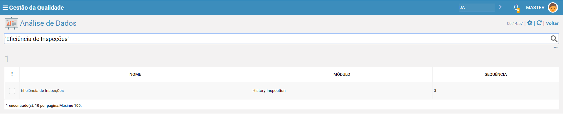
Task: Sort by the NOME column header
Action: [x=135, y=74]
